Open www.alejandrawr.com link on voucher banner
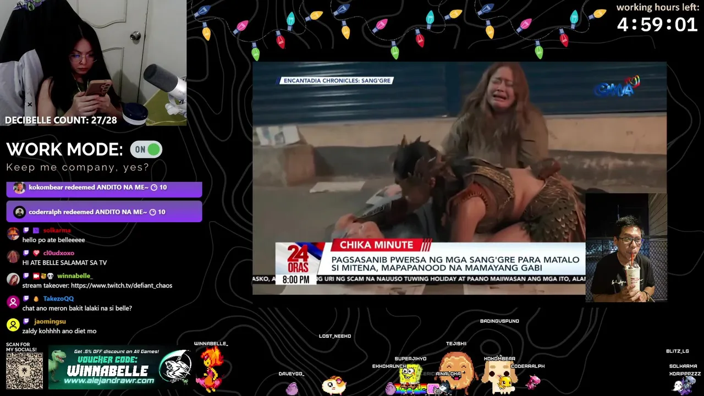This screenshot has width=704, height=396. [x=109, y=381]
